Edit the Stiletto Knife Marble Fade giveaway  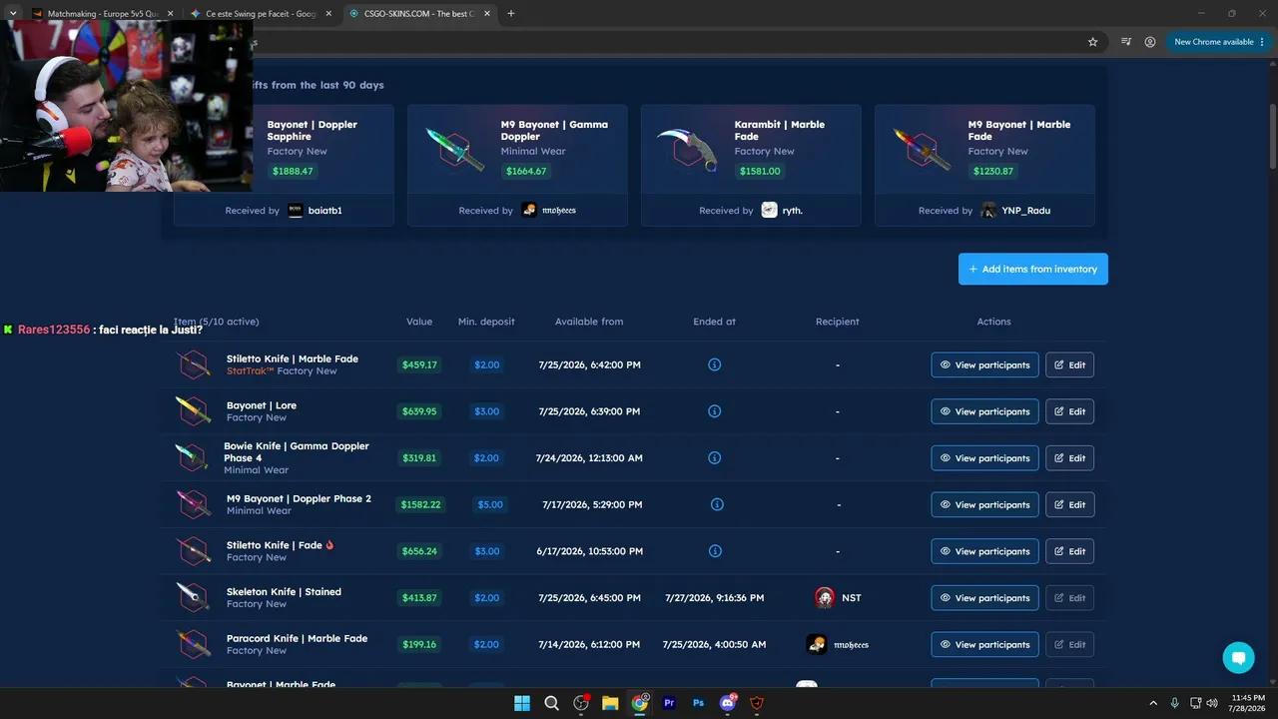1069,364
